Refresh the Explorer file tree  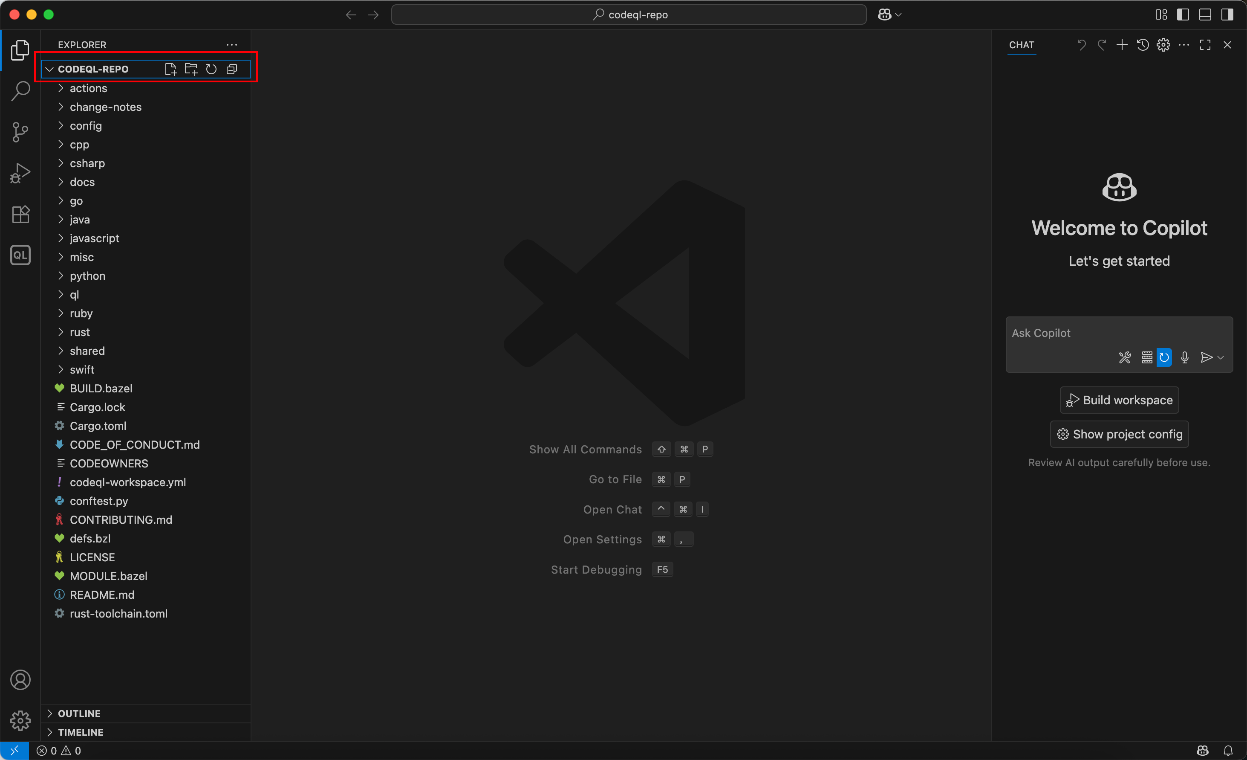tap(211, 70)
